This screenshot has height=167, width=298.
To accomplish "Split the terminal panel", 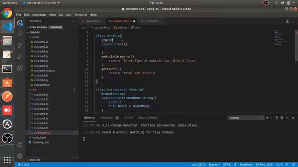I will [x=276, y=118].
